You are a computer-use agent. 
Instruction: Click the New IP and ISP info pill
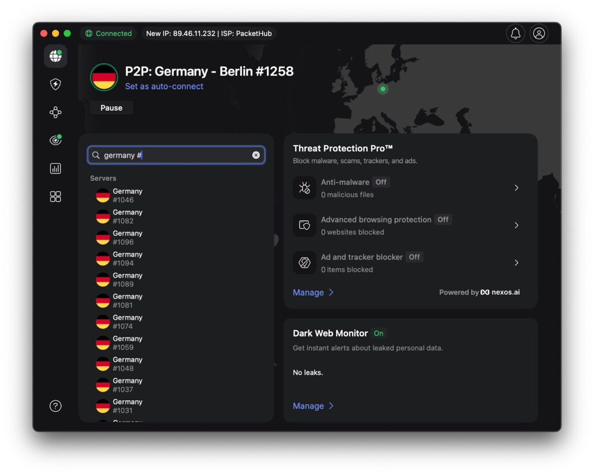[x=209, y=33]
